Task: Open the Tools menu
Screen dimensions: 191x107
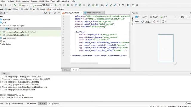Action: [53, 1]
